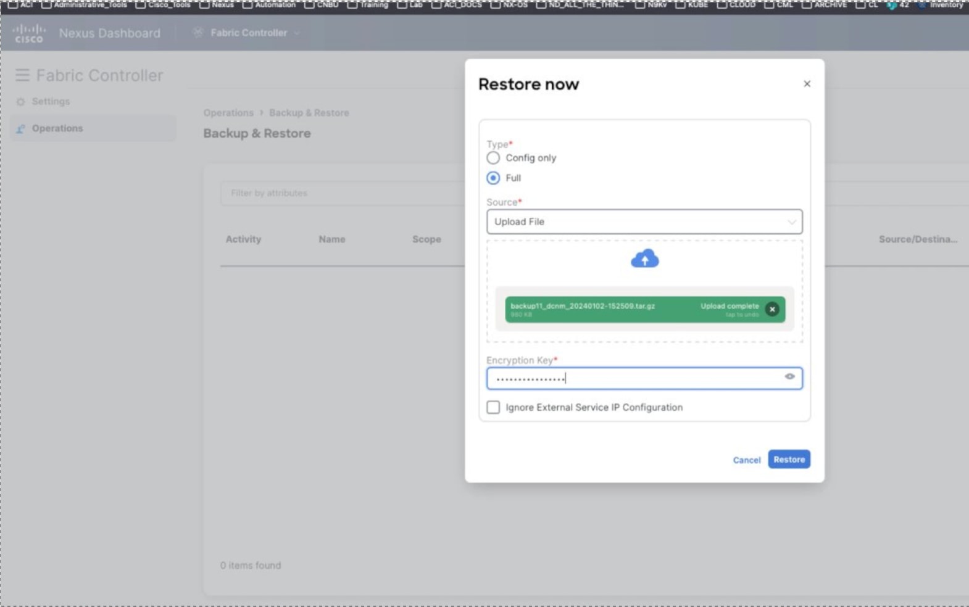Click the Source/Destina... column header
This screenshot has height=607, width=969.
918,239
